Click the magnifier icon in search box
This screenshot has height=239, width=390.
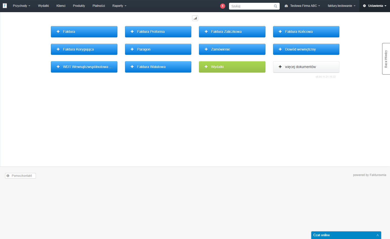pos(276,6)
